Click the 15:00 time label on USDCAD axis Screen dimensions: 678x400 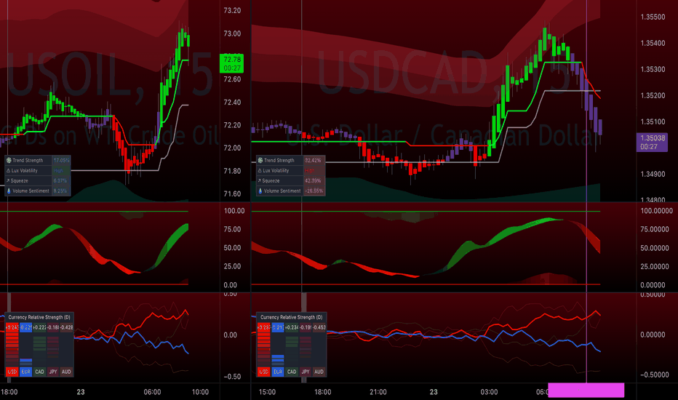coord(267,392)
